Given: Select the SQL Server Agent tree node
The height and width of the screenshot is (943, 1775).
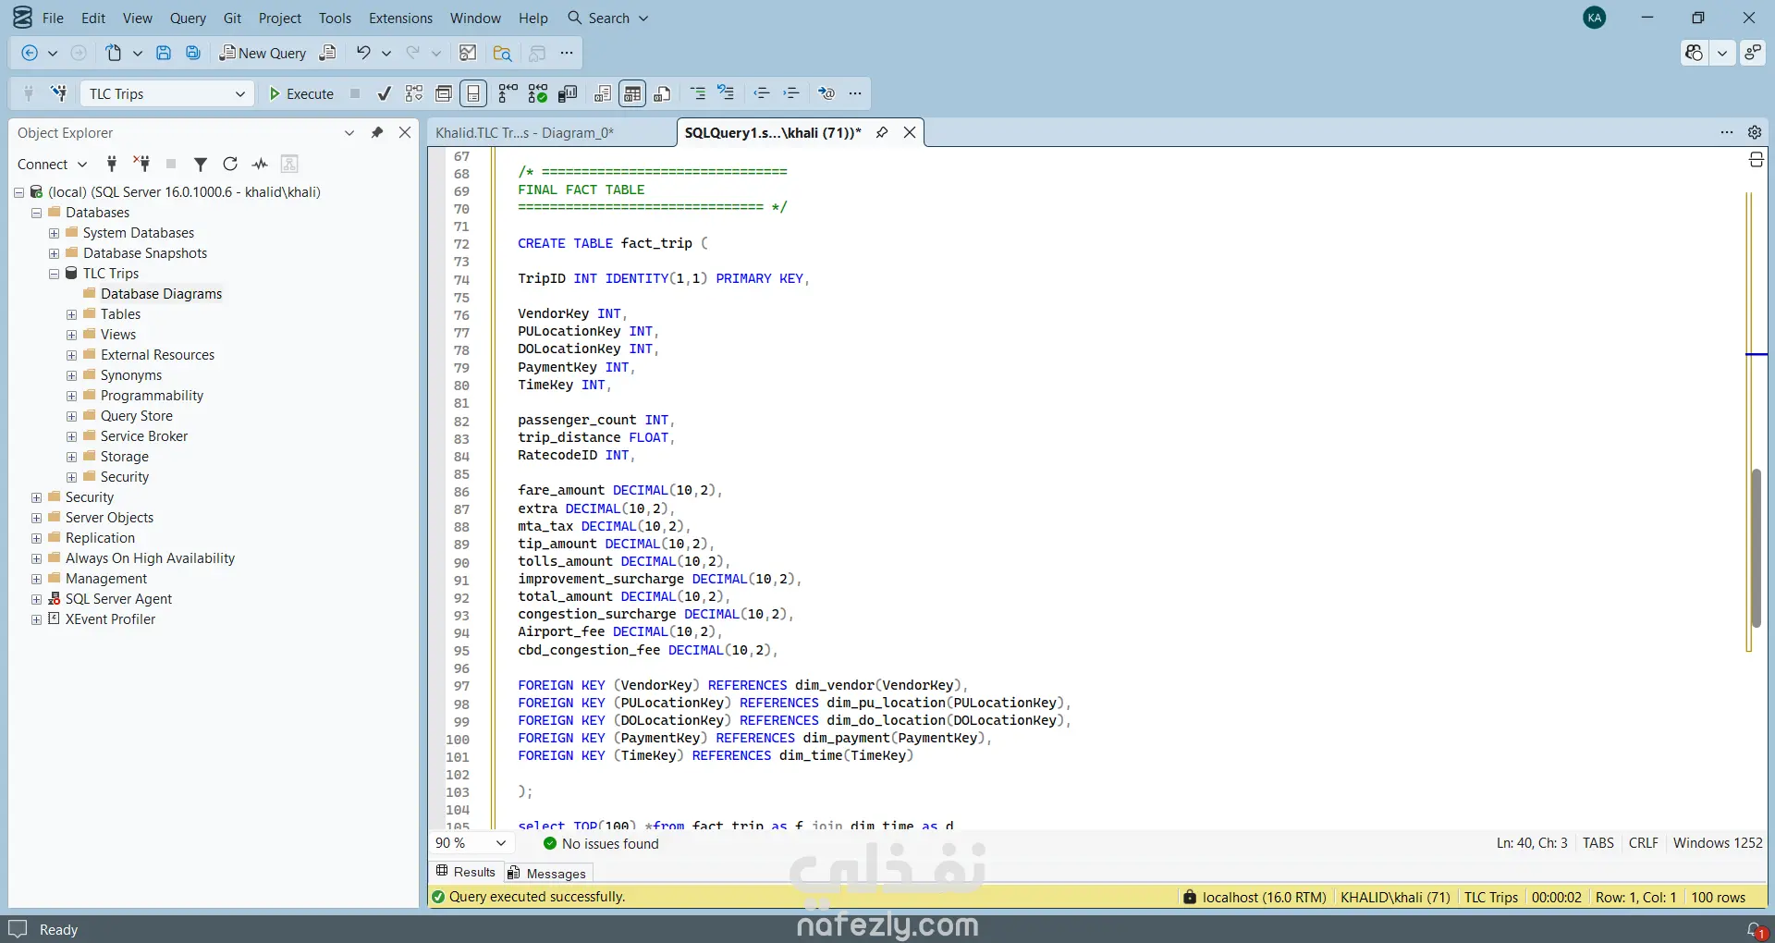Looking at the screenshot, I should pyautogui.click(x=118, y=599).
